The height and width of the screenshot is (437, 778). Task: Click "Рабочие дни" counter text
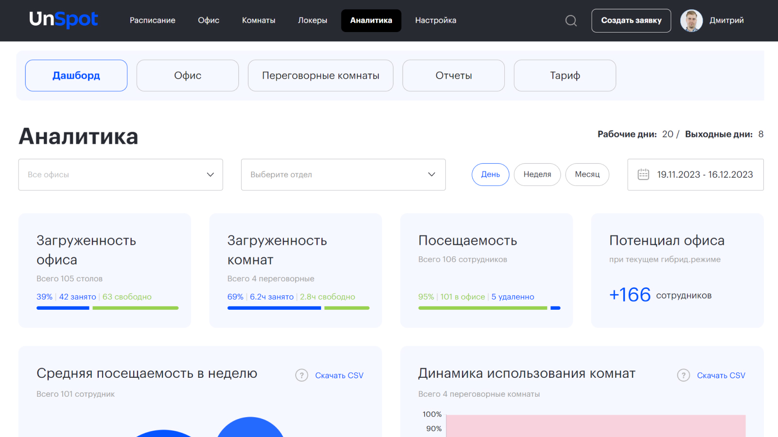(x=636, y=134)
